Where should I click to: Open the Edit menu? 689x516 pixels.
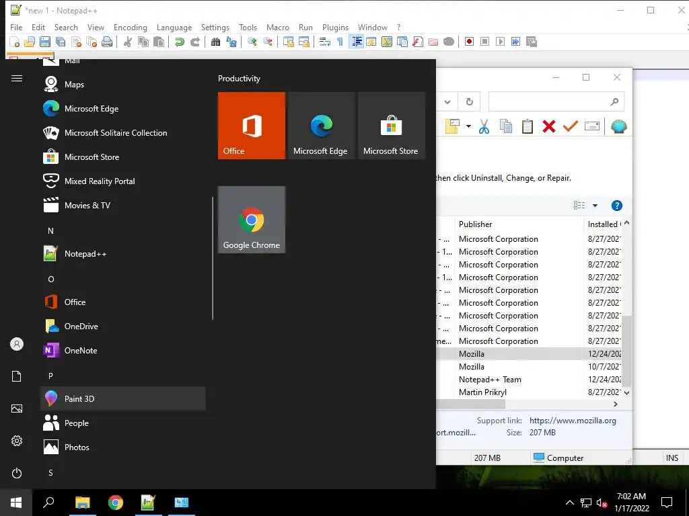pyautogui.click(x=38, y=27)
